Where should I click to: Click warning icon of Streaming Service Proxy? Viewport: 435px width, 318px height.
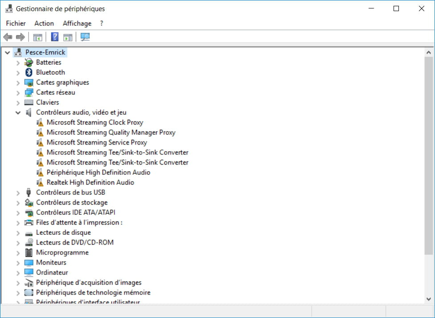(40, 142)
